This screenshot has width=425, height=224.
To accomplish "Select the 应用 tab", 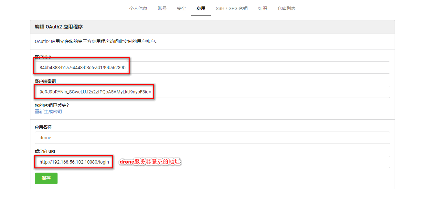I will 201,8.
